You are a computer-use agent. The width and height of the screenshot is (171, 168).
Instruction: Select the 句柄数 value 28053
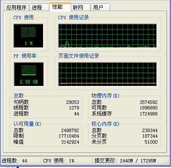pyautogui.click(x=72, y=102)
